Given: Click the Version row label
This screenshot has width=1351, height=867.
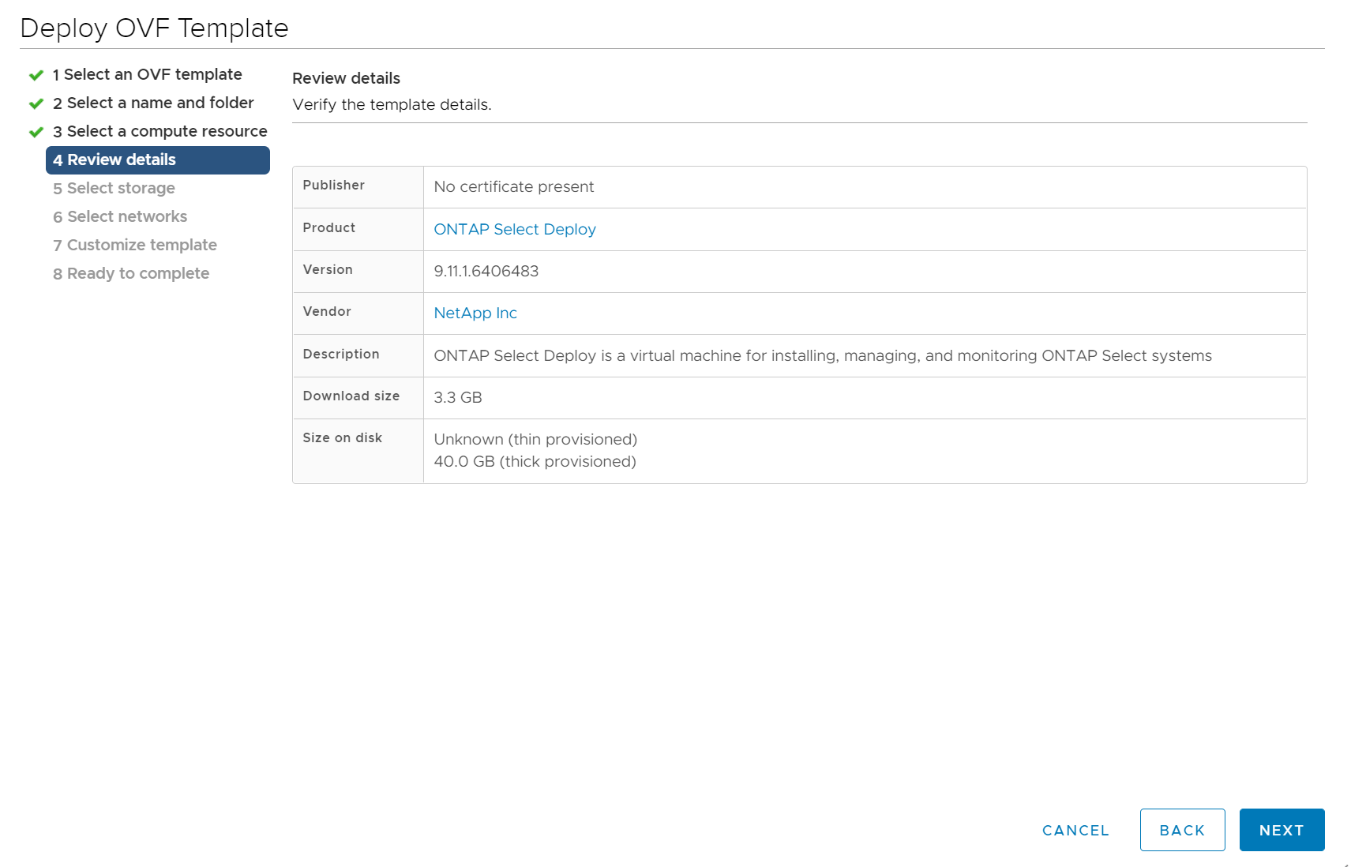Looking at the screenshot, I should [x=328, y=269].
